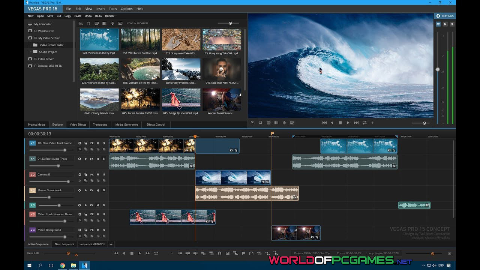
Task: Open SETTINGS in the mixer panel
Action: click(444, 16)
